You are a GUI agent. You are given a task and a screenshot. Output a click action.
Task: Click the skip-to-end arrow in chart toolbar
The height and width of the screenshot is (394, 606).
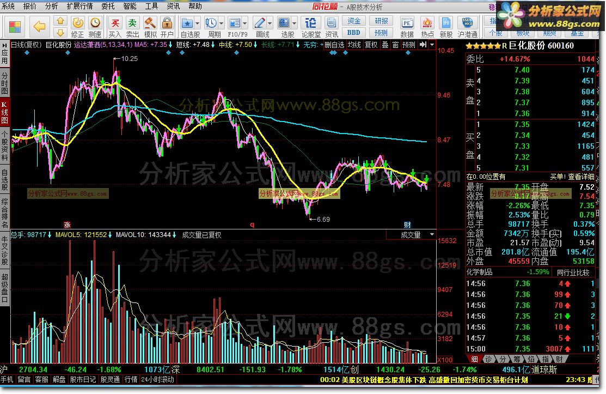click(x=423, y=45)
